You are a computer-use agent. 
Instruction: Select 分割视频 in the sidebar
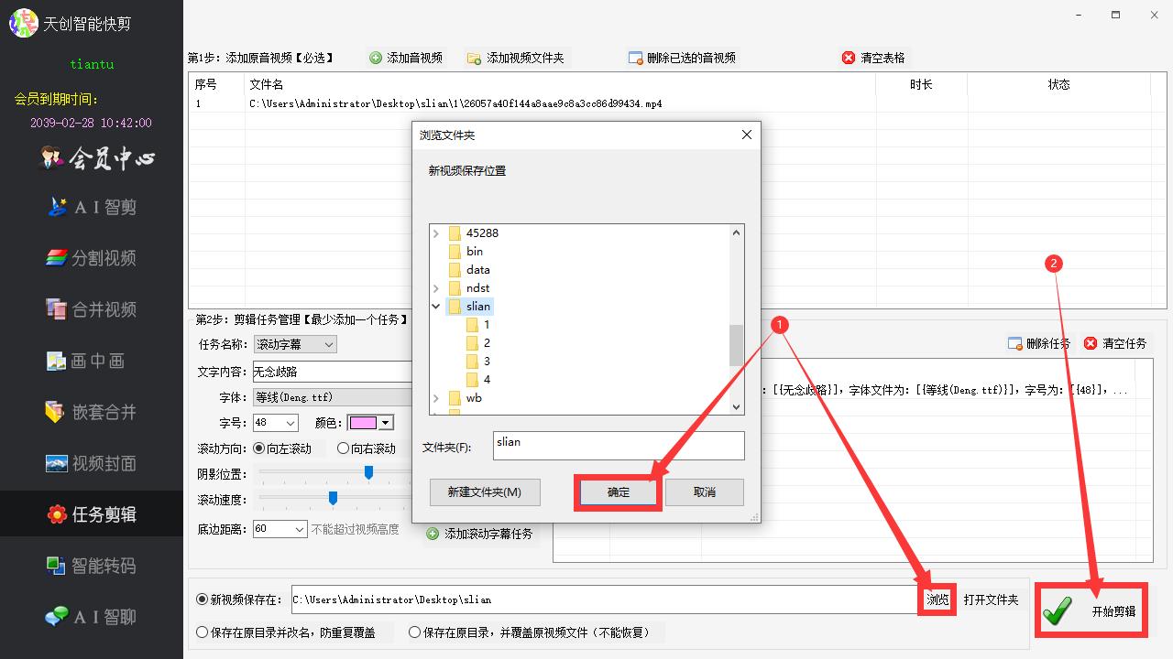[x=92, y=258]
